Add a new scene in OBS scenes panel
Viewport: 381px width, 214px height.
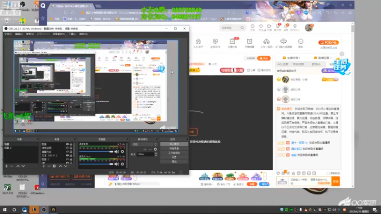tap(7, 166)
